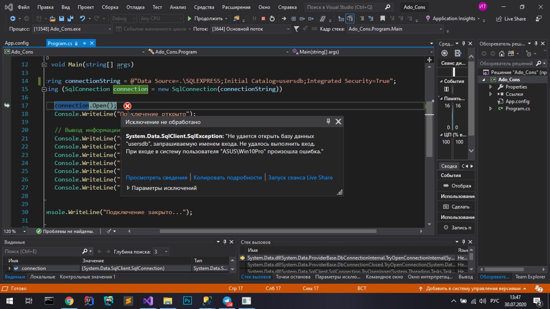550x309 pixels.
Task: Expand the Program.cs node in Solution Explorer
Action: 490,109
